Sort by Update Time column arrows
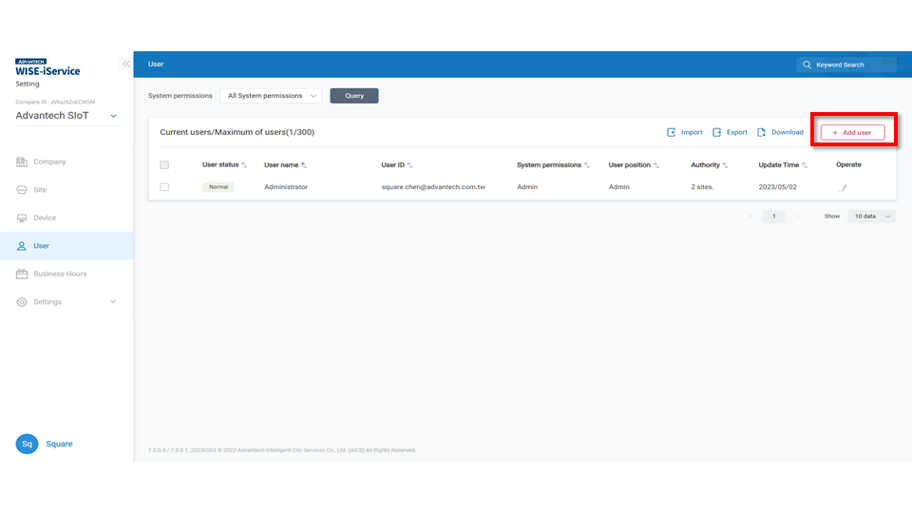The height and width of the screenshot is (513, 912). 805,165
